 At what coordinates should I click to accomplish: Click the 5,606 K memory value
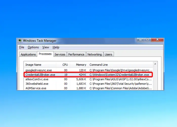[x=81, y=79]
